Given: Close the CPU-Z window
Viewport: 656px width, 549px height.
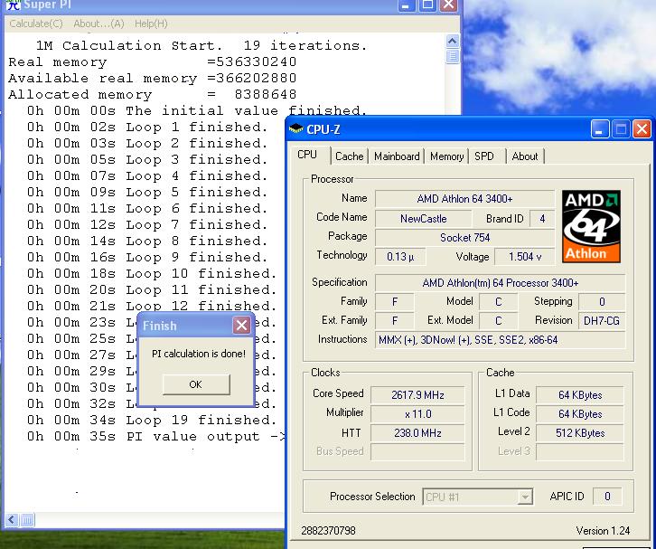Looking at the screenshot, I should pos(642,129).
